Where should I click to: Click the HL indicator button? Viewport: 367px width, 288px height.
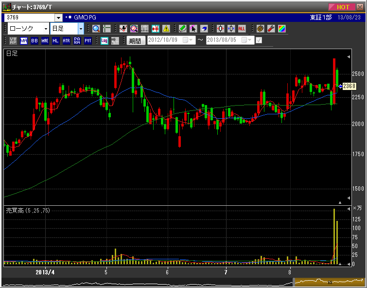tap(56, 41)
